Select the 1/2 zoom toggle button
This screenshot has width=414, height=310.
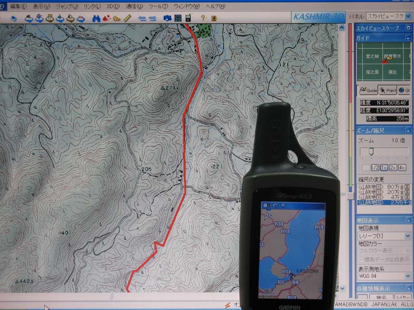374,167
